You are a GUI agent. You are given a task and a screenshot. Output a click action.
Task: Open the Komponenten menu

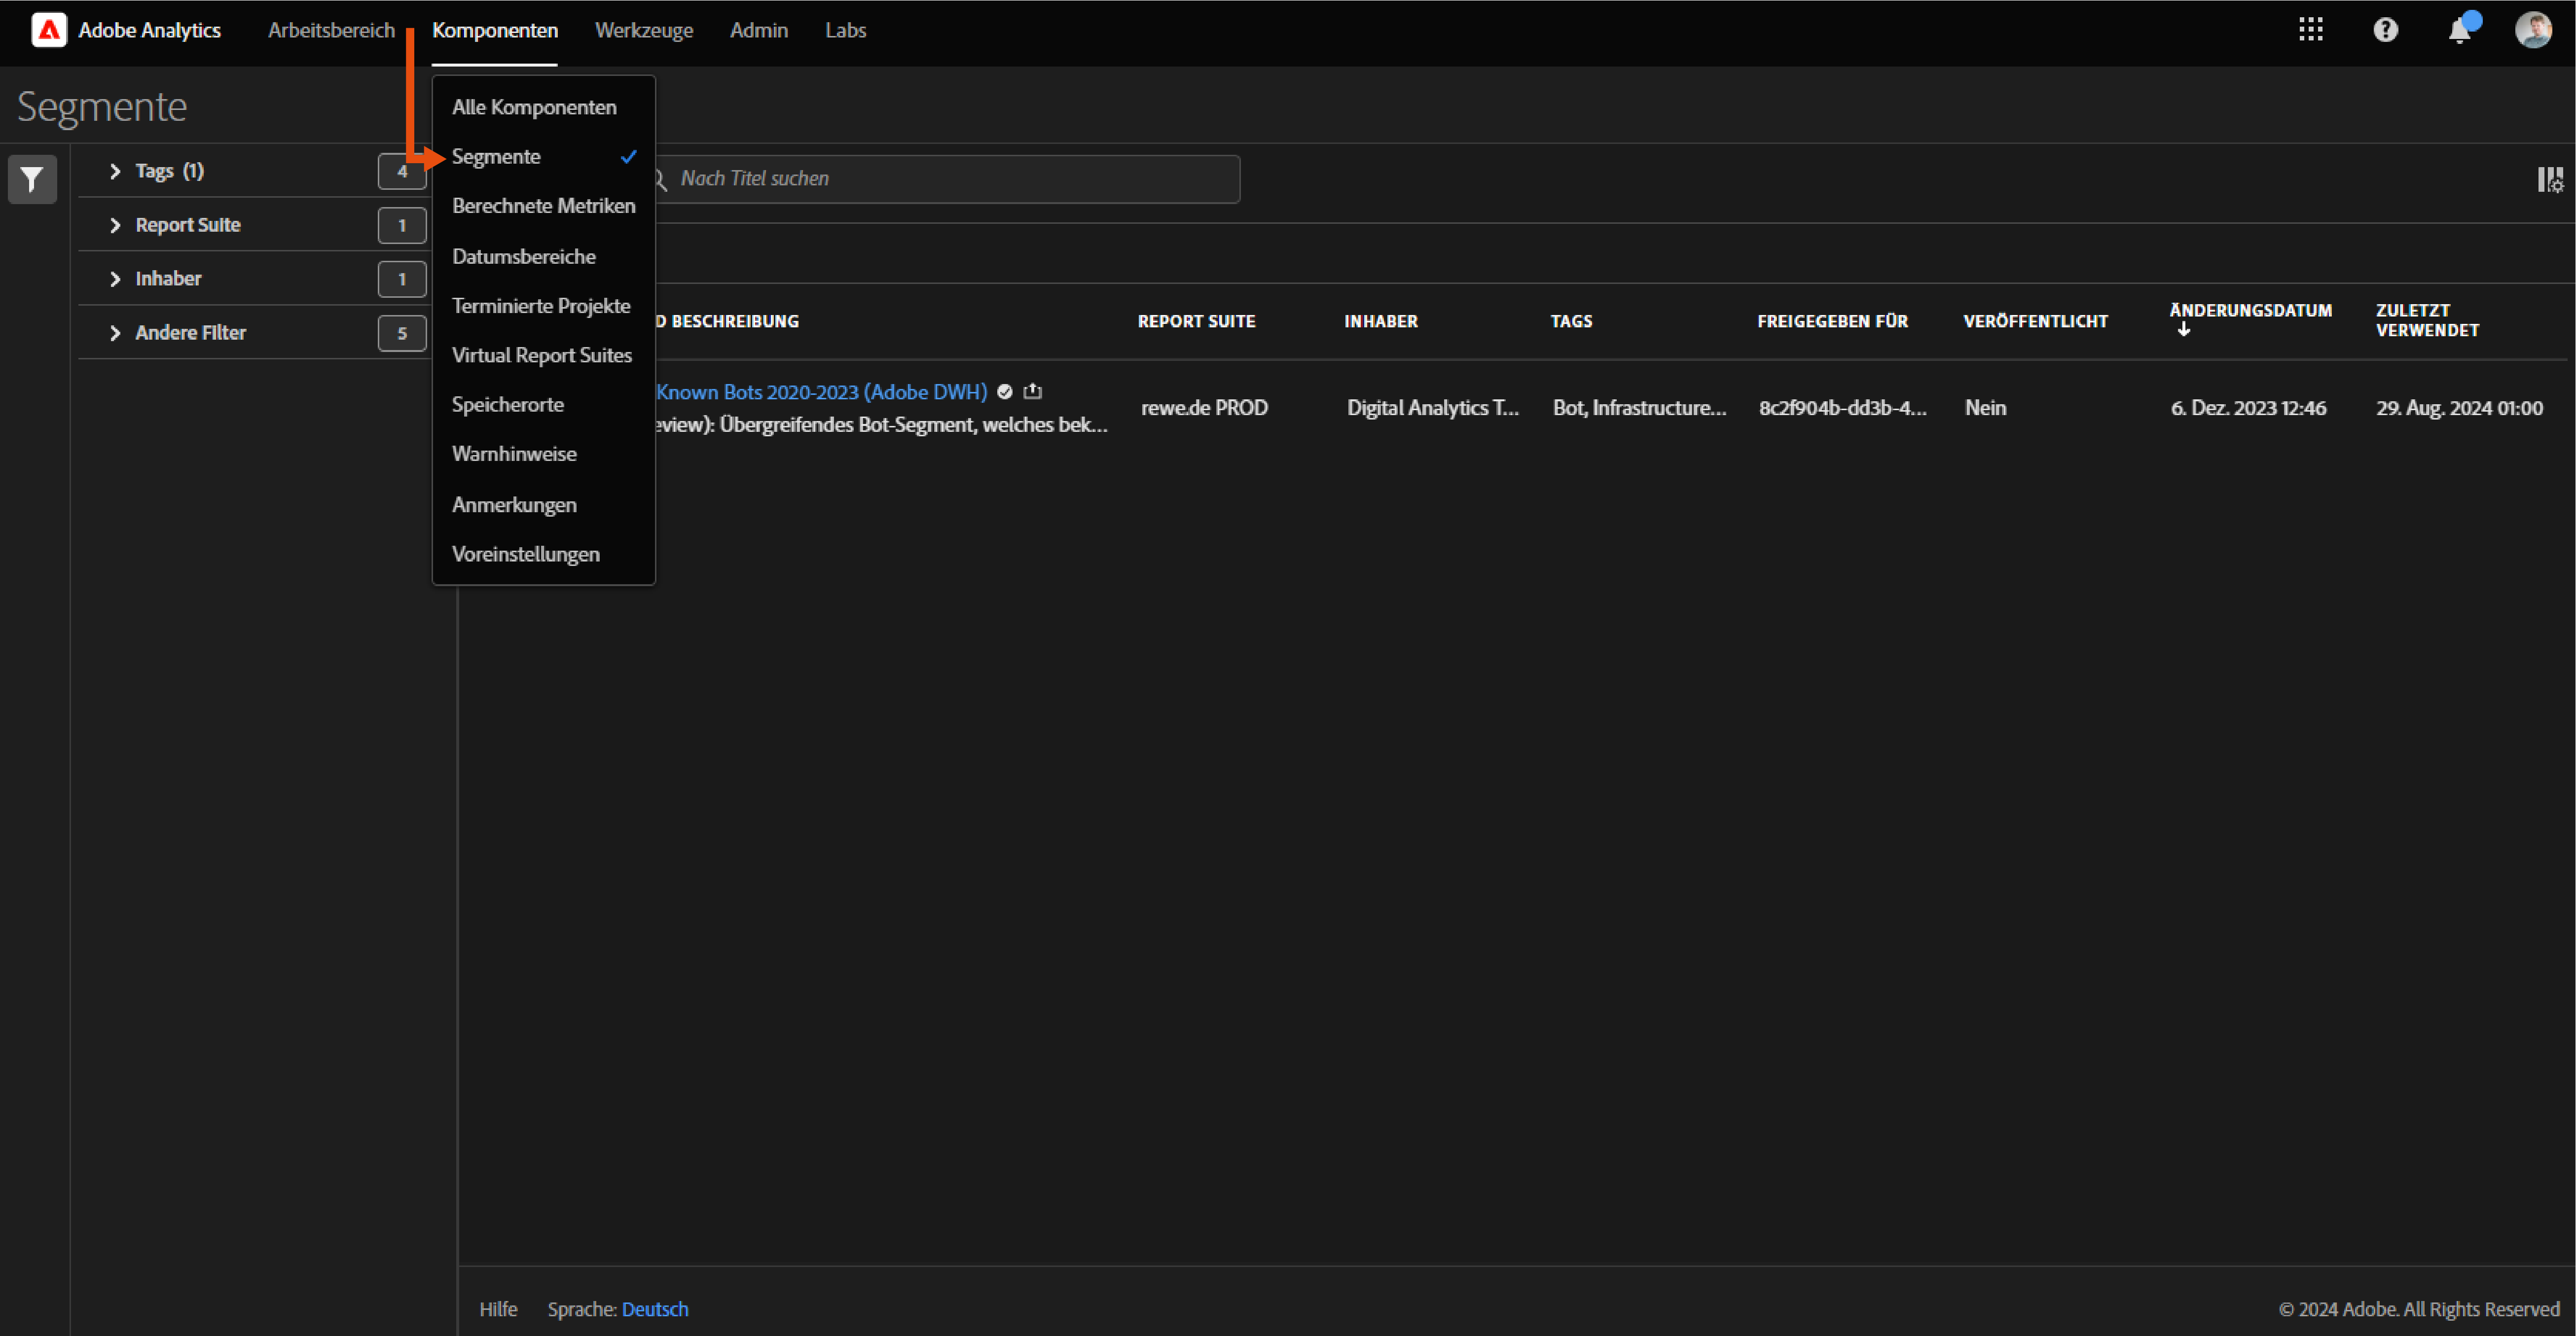pos(495,30)
